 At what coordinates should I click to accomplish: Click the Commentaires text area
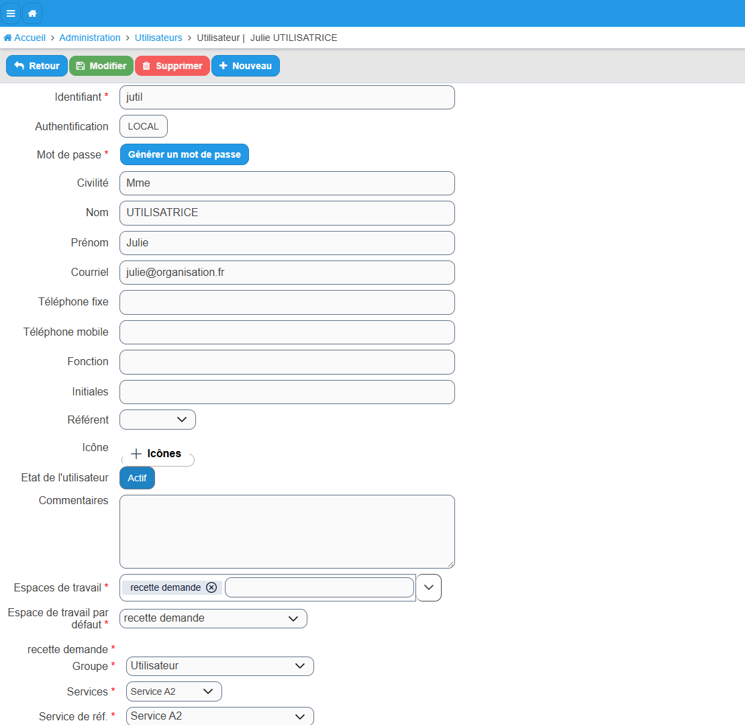click(287, 532)
